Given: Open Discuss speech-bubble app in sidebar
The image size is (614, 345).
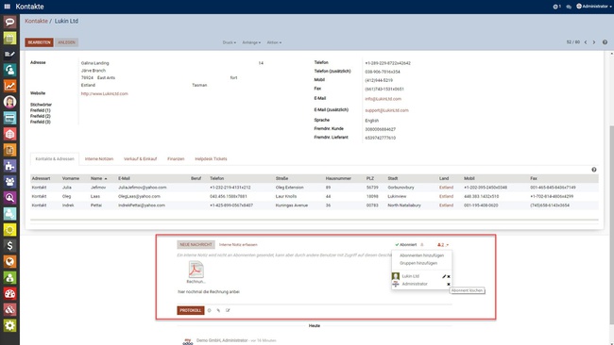Looking at the screenshot, I should pyautogui.click(x=9, y=22).
